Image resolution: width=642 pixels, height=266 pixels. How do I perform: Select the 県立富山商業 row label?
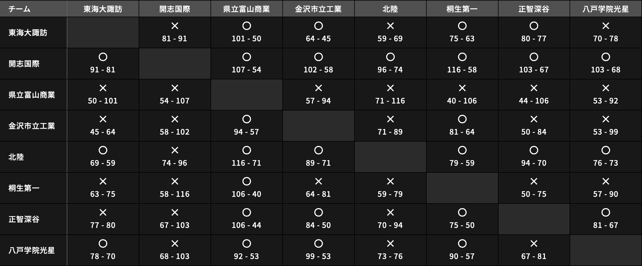pos(32,95)
